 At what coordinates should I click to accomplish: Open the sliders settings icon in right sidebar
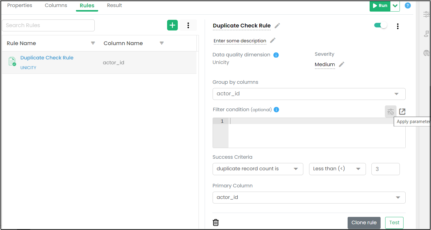pos(426,14)
